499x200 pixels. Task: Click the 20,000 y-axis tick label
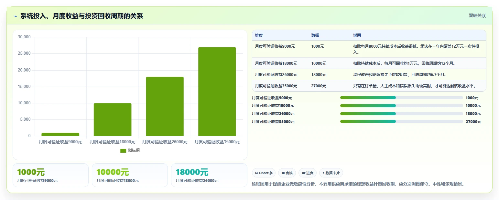pos(24,70)
